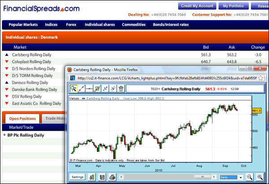Click the My Portfolio button
This screenshot has width=269, height=184.
pyautogui.click(x=234, y=6)
